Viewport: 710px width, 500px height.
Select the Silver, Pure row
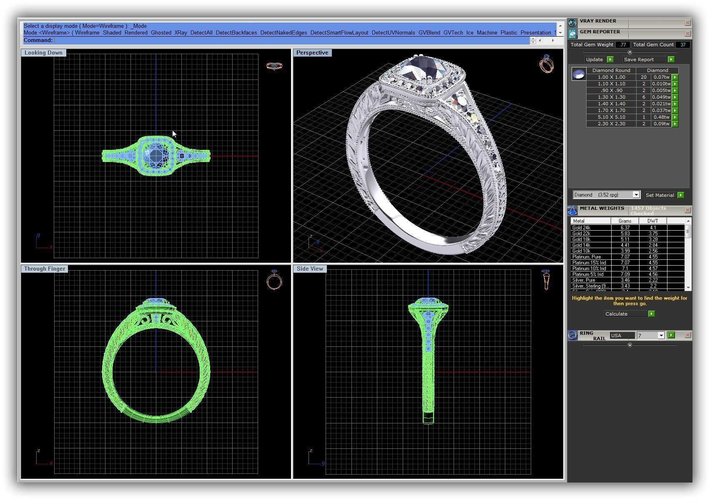click(x=627, y=280)
